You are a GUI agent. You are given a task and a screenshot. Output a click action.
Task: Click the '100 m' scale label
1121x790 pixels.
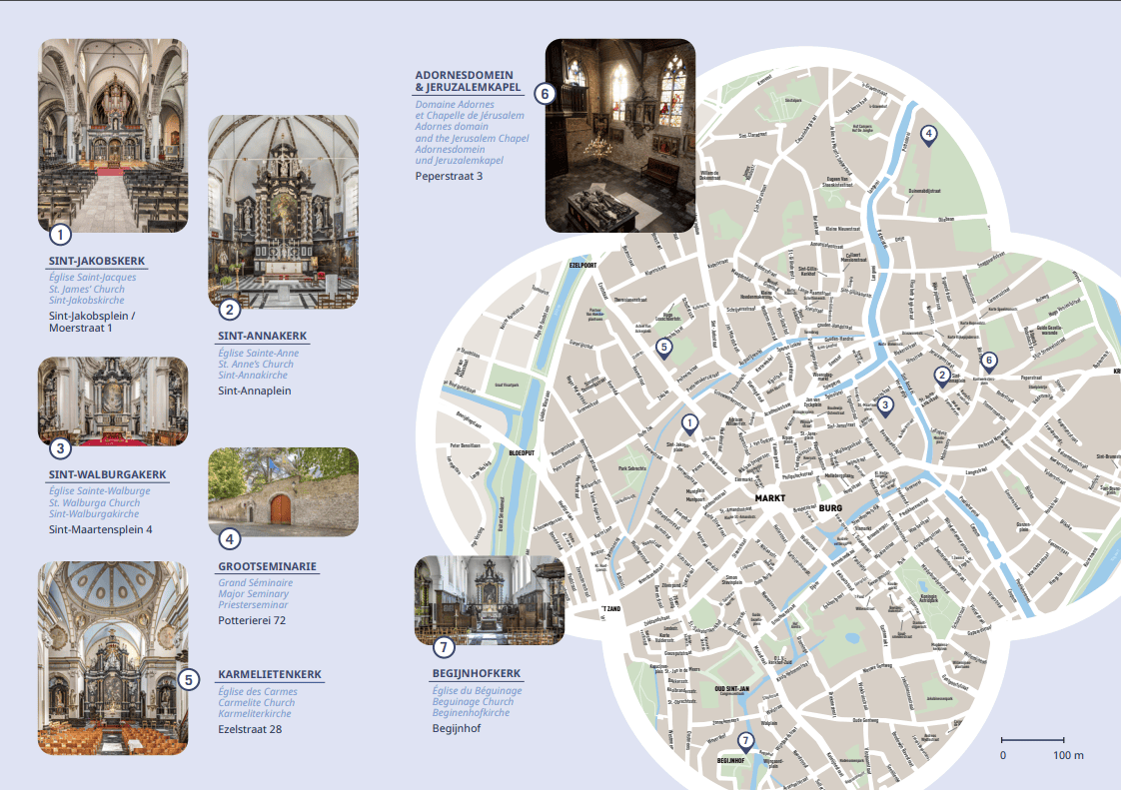[x=1068, y=755]
